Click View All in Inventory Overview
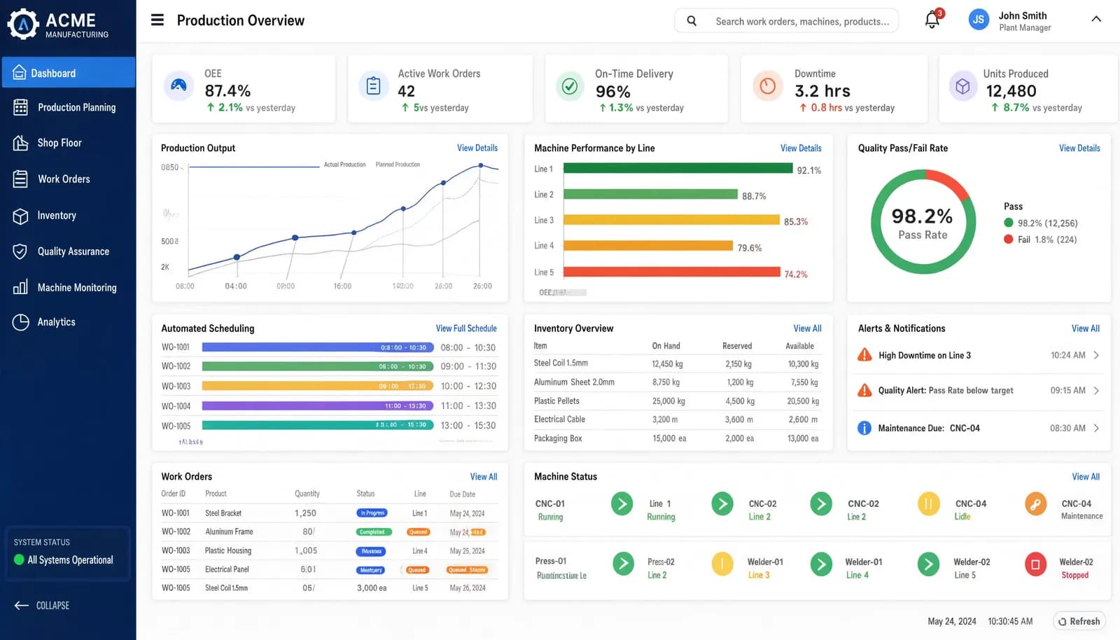 pos(807,328)
